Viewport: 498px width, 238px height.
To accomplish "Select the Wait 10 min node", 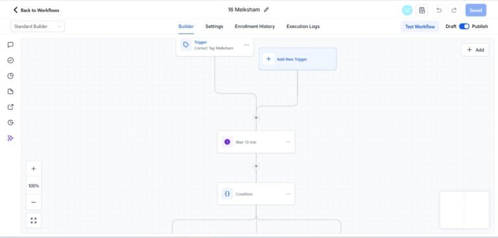I will [256, 142].
